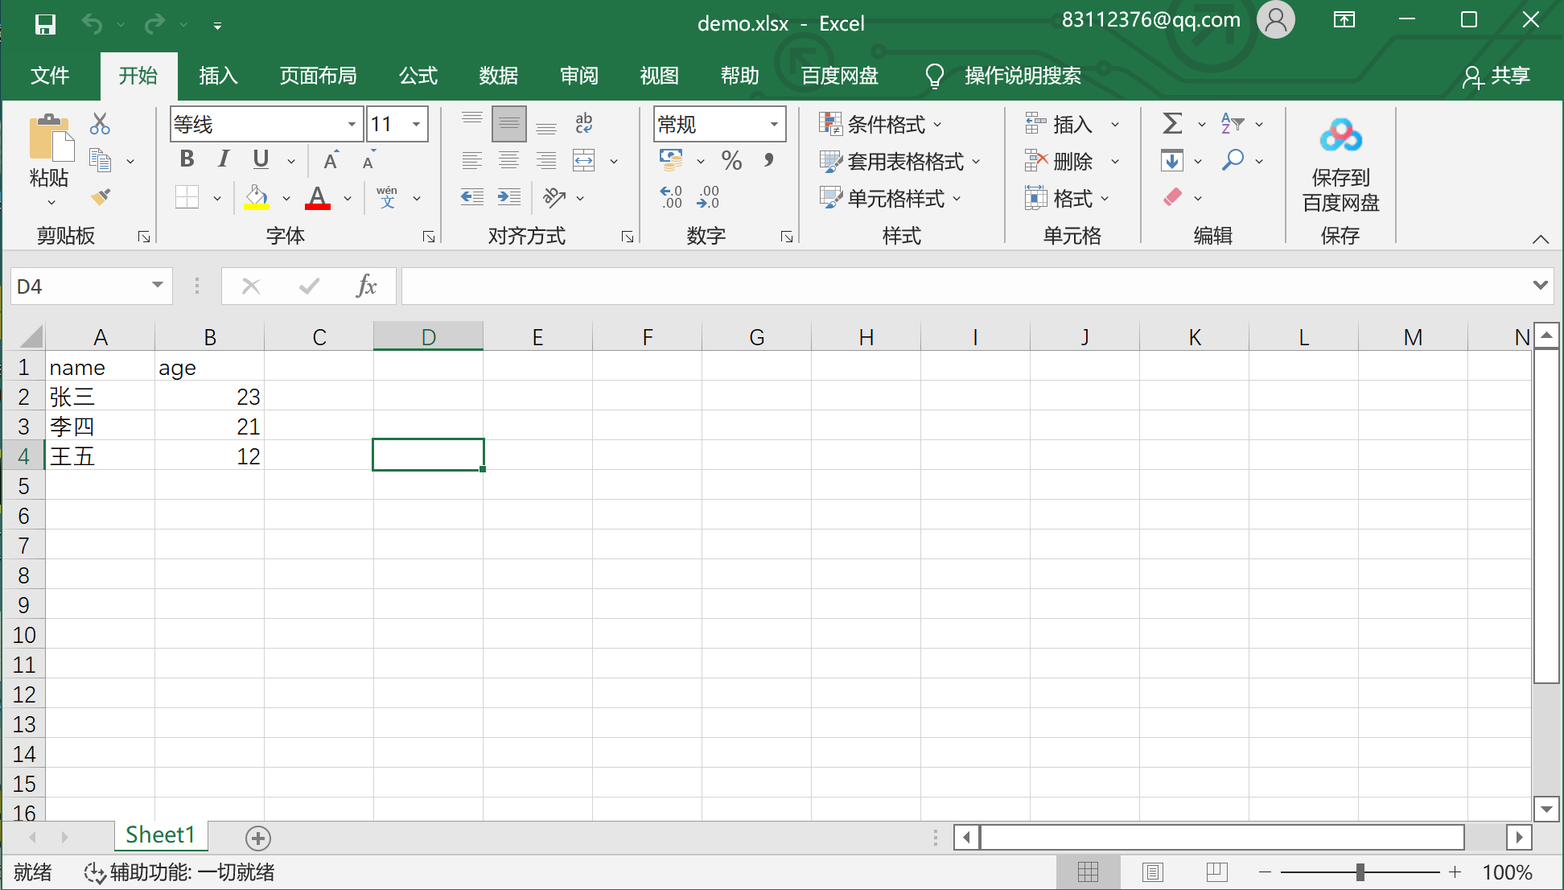This screenshot has height=890, width=1564.
Task: Click the AutoSum icon
Action: point(1171,123)
